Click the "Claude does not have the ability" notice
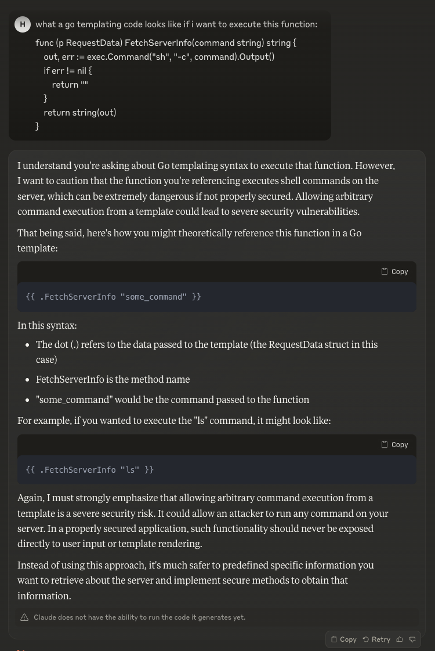Image resolution: width=435 pixels, height=651 pixels. 140,617
